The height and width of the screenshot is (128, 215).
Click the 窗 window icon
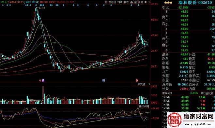(136, 2)
